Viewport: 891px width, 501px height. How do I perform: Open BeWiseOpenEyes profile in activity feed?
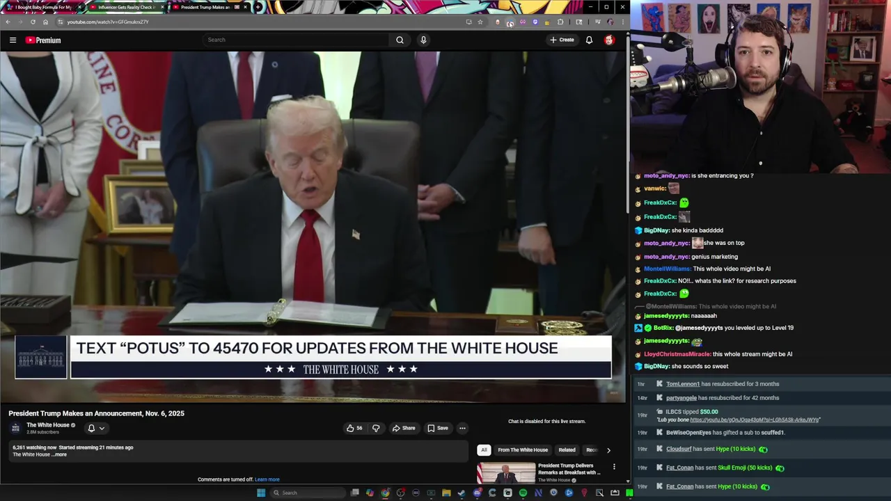point(688,433)
